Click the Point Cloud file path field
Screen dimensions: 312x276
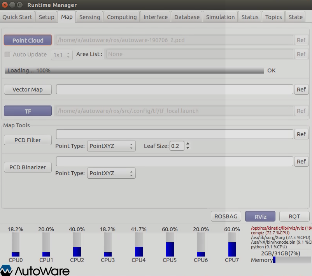pos(175,40)
